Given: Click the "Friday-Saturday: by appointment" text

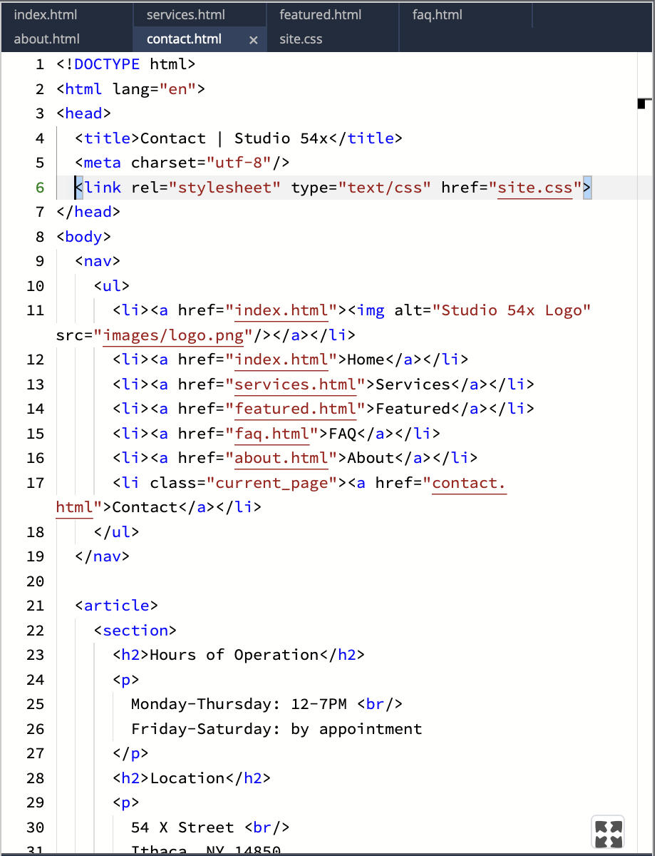Looking at the screenshot, I should pos(276,729).
